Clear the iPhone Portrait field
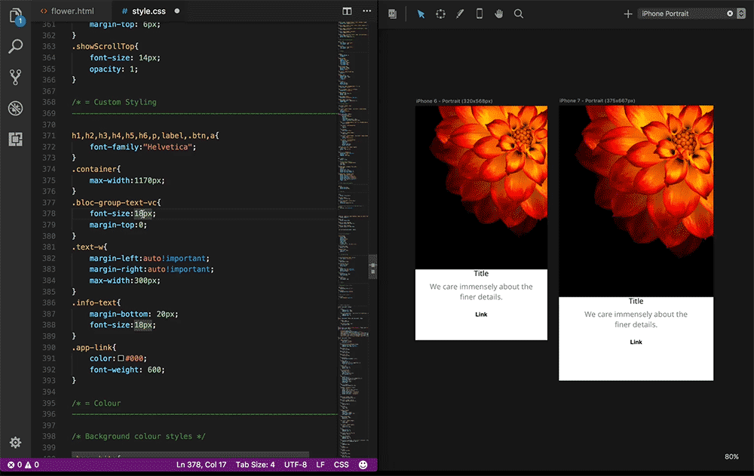 coord(730,14)
